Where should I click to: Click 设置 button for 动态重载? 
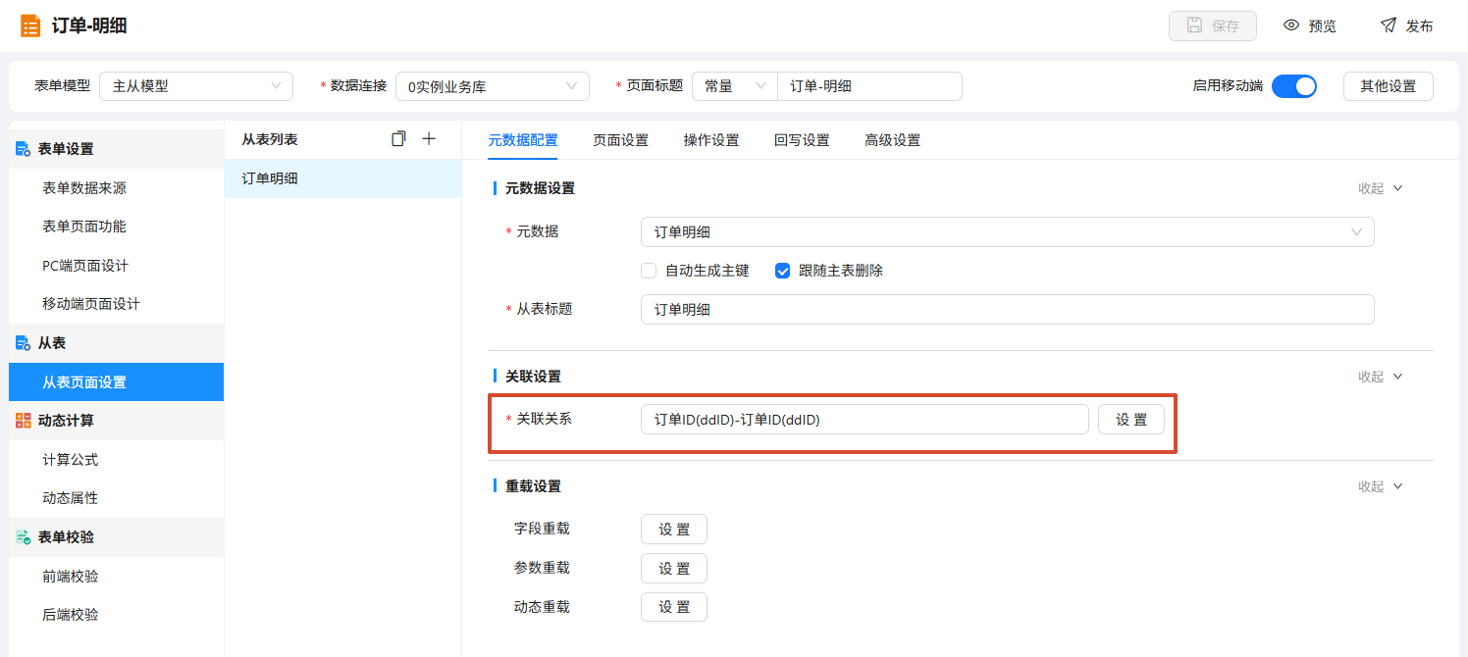click(674, 607)
